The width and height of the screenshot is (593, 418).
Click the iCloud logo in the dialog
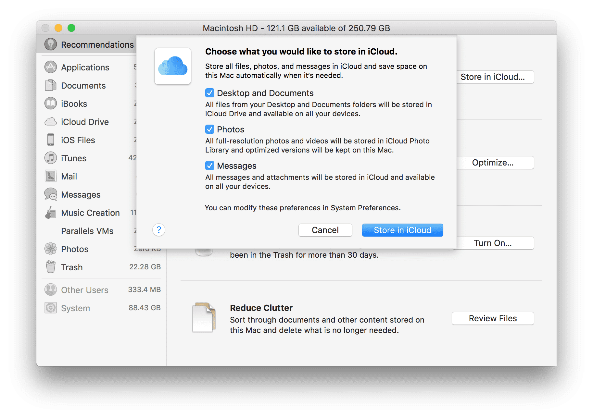click(173, 66)
